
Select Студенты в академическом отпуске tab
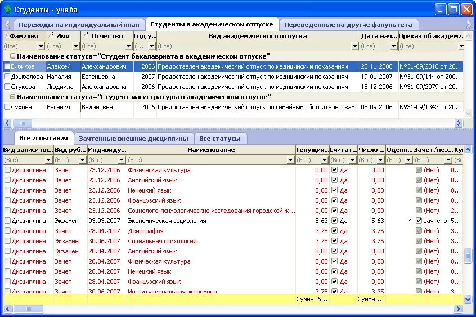click(x=212, y=24)
